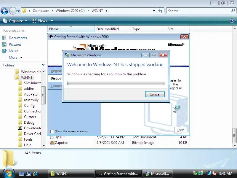The height and width of the screenshot is (178, 237).
Task: Sort by the Size column header
Action: [x=177, y=29]
